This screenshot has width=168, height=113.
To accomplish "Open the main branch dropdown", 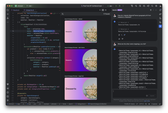I will coord(30,6).
